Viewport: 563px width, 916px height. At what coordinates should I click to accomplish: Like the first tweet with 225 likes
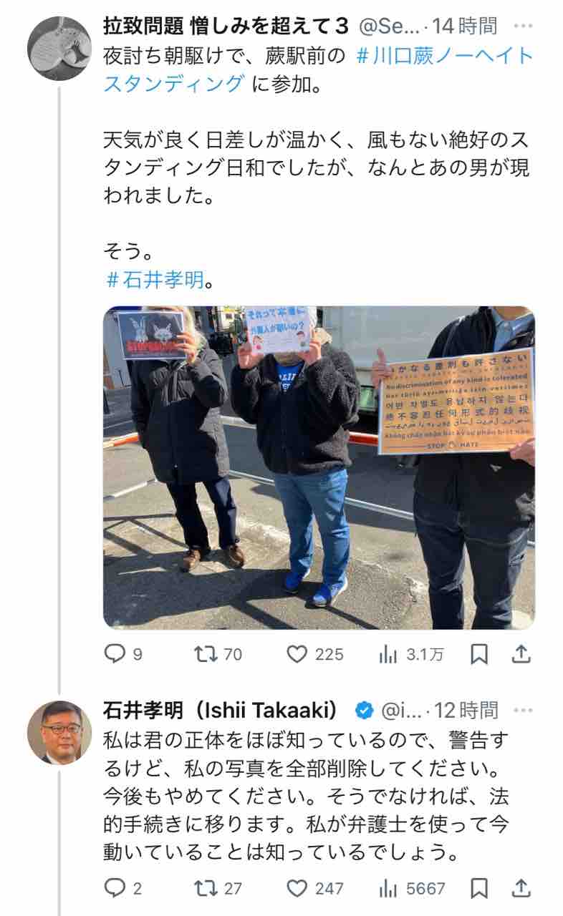coord(315,653)
